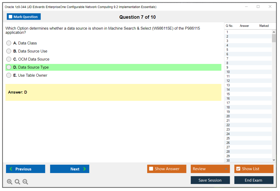Click the checkmark icon inside Show List
280x191 pixels.
238,169
